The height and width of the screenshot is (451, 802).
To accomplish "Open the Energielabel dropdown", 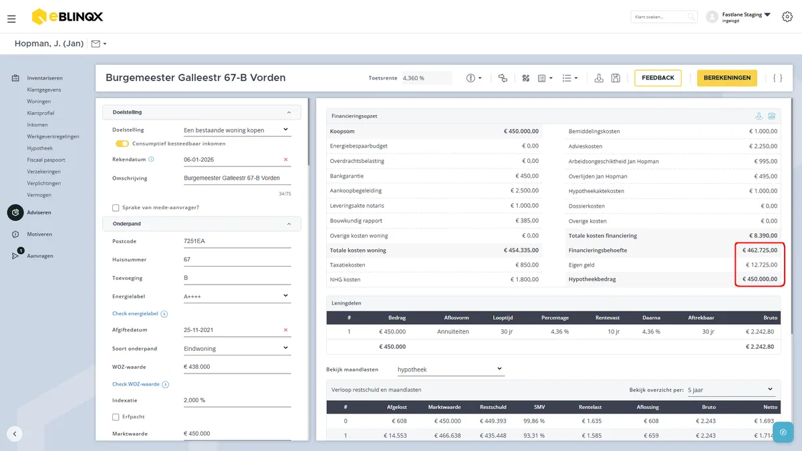I will pos(237,296).
